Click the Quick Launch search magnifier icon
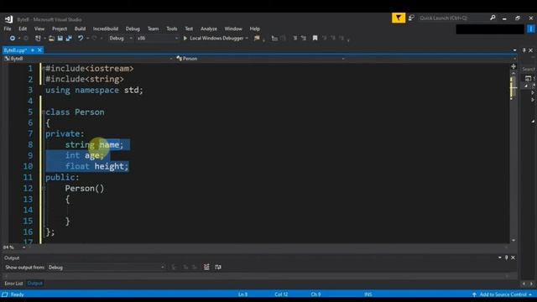The height and width of the screenshot is (302, 537). point(493,18)
